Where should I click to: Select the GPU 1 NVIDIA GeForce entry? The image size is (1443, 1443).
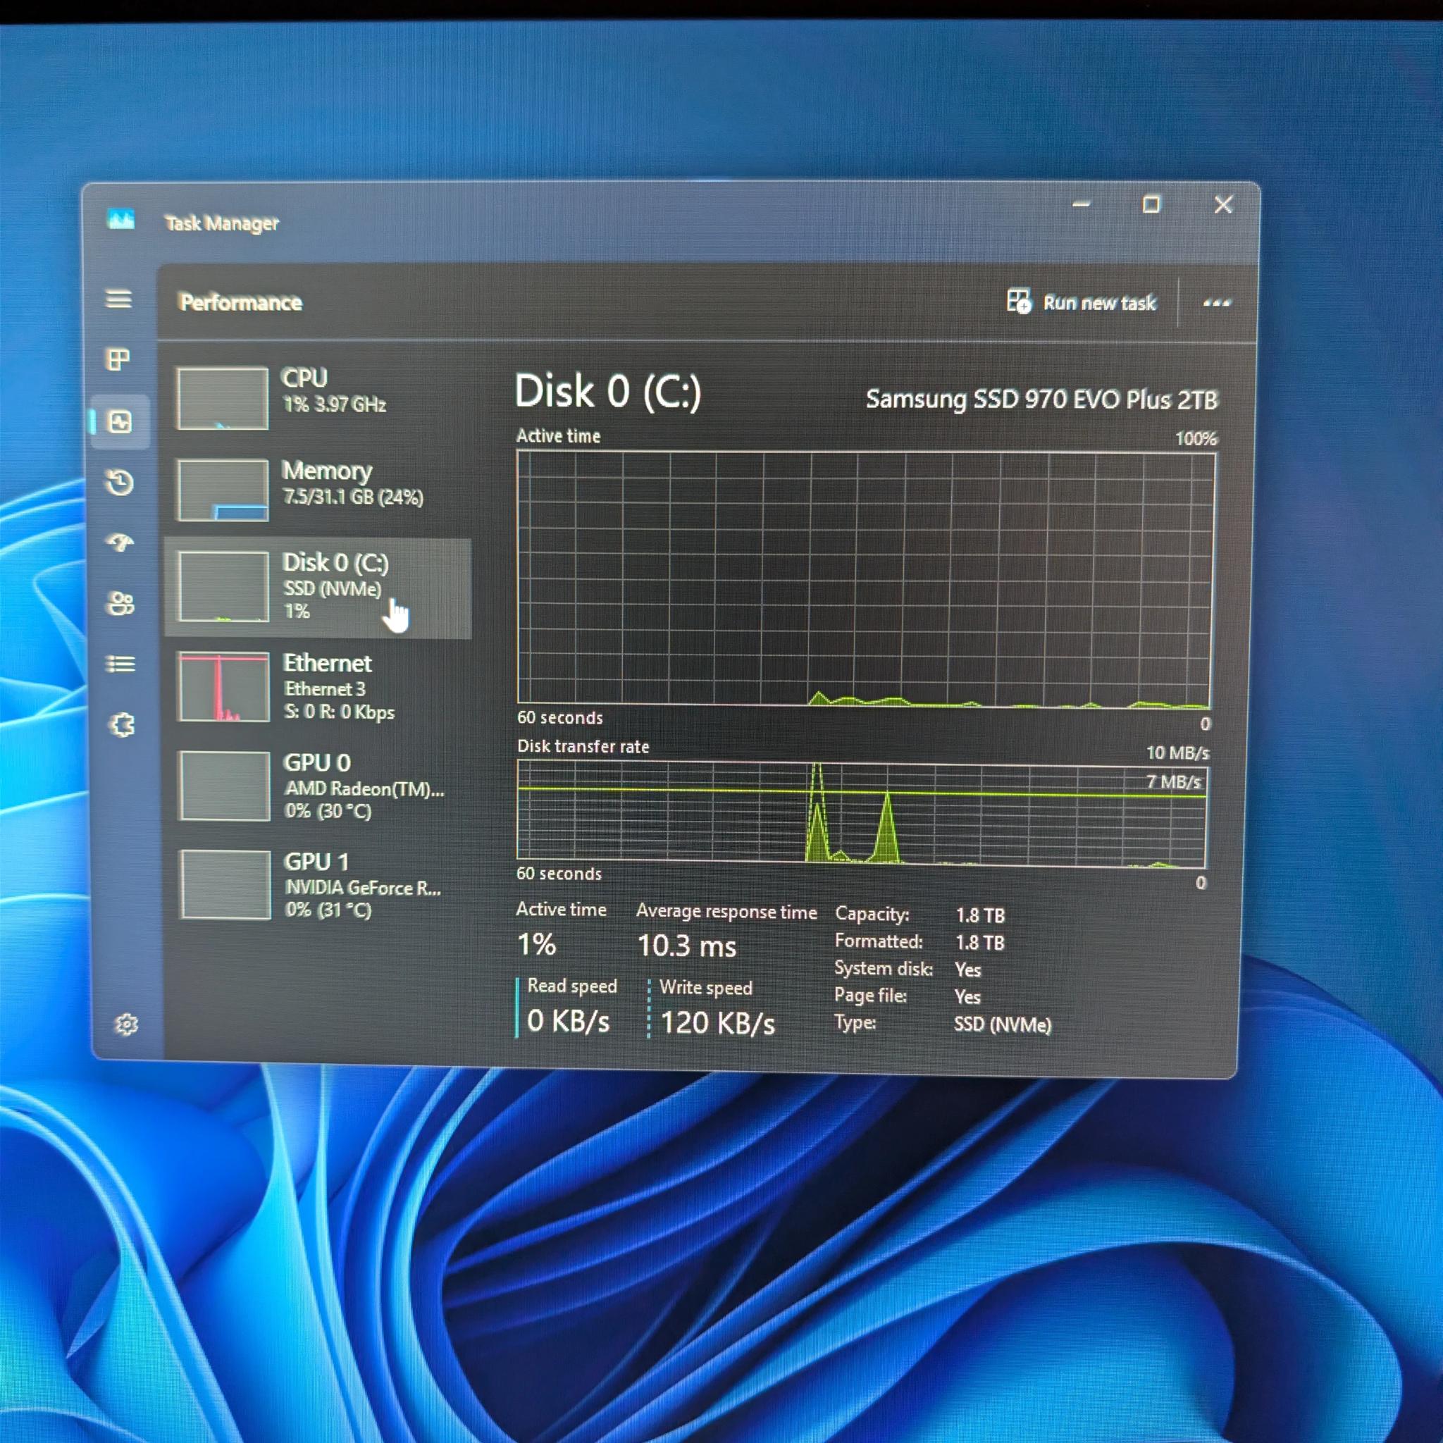pos(319,885)
